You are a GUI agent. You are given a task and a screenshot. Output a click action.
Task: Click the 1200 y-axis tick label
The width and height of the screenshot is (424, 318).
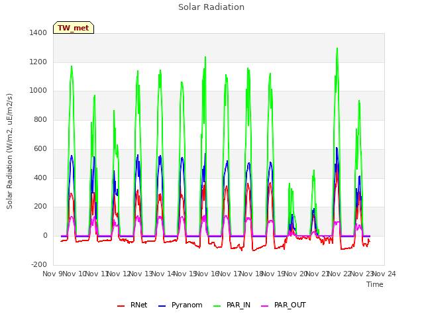[x=38, y=62]
